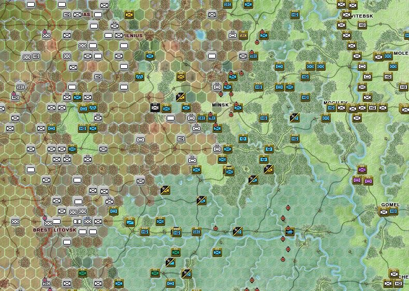Click the HQ counter beside Gomel
409x291 pixels.
393,211
